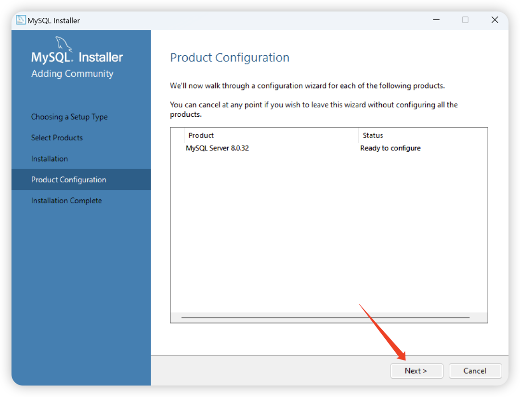
Task: Click the Adding Community subtitle text
Action: [x=72, y=74]
